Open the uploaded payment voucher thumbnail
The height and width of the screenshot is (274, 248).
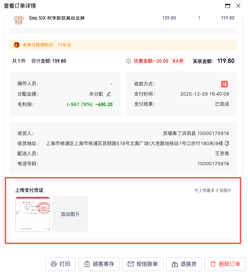pyautogui.click(x=32, y=214)
